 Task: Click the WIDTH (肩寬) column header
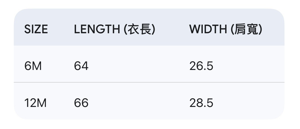click(225, 29)
